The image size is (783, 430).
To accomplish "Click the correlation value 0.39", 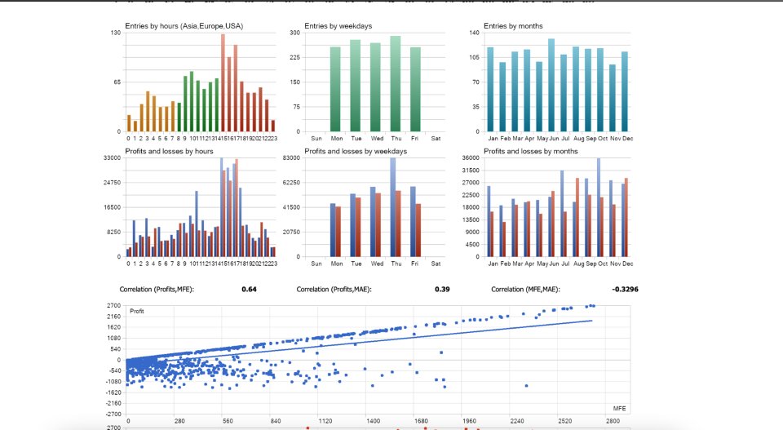I will pos(442,289).
